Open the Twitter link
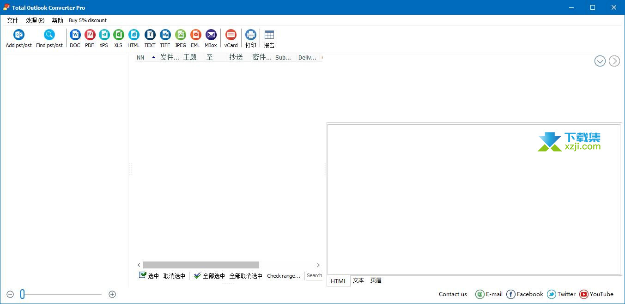The height and width of the screenshot is (304, 625). point(561,294)
